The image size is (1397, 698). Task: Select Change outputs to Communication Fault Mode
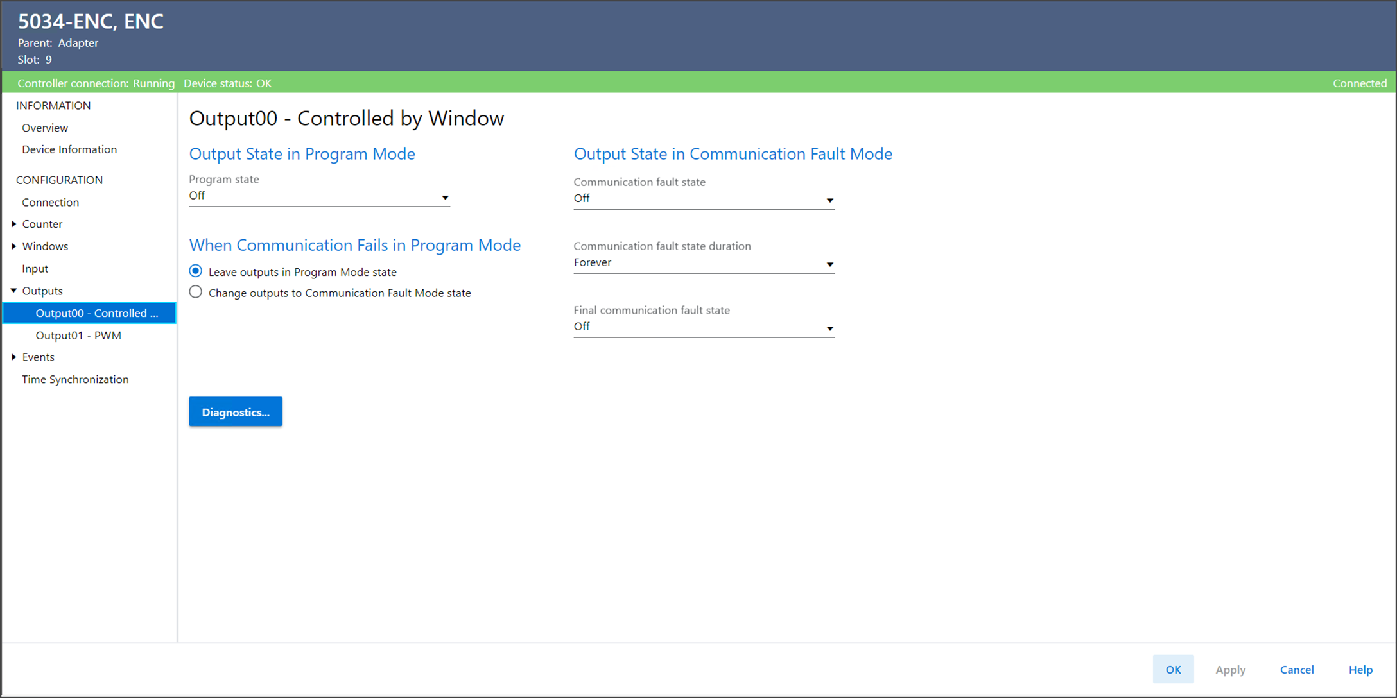tap(196, 293)
